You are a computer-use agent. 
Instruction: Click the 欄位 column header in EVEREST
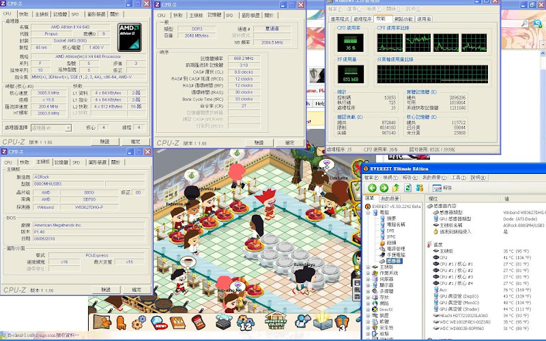coord(463,198)
